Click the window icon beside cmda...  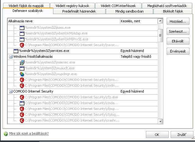pos(22,103)
